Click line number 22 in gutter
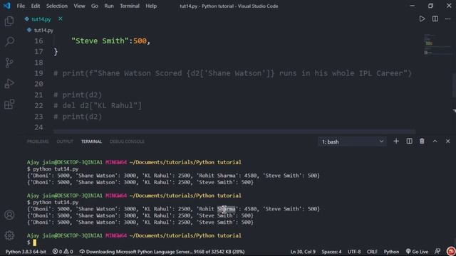The image size is (456, 256). (x=38, y=106)
